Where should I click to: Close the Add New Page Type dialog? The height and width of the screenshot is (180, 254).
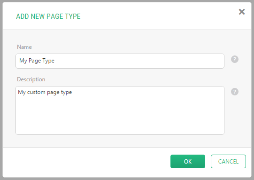click(242, 12)
